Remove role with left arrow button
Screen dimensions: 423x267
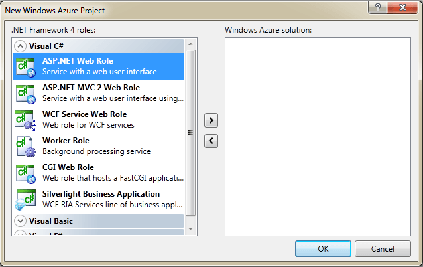pyautogui.click(x=211, y=141)
